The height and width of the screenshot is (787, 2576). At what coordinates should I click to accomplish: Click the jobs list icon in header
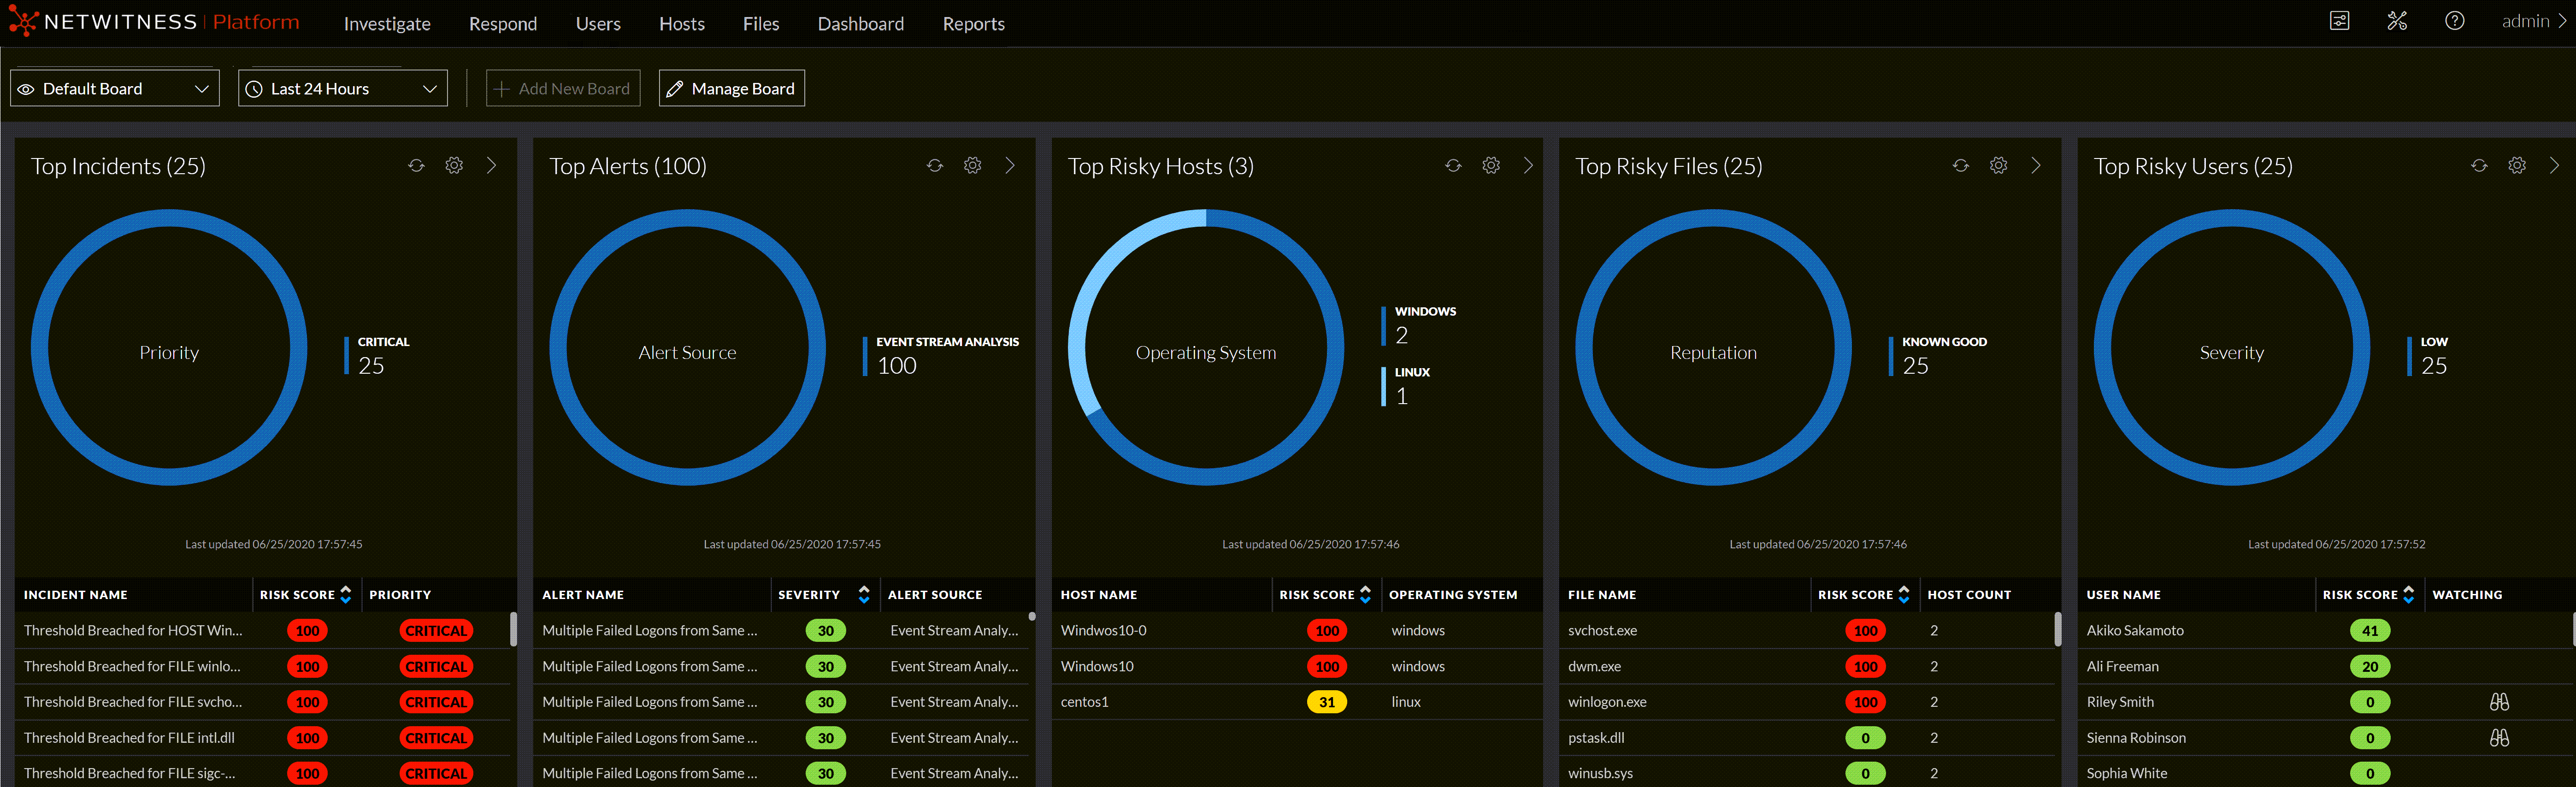2340,21
